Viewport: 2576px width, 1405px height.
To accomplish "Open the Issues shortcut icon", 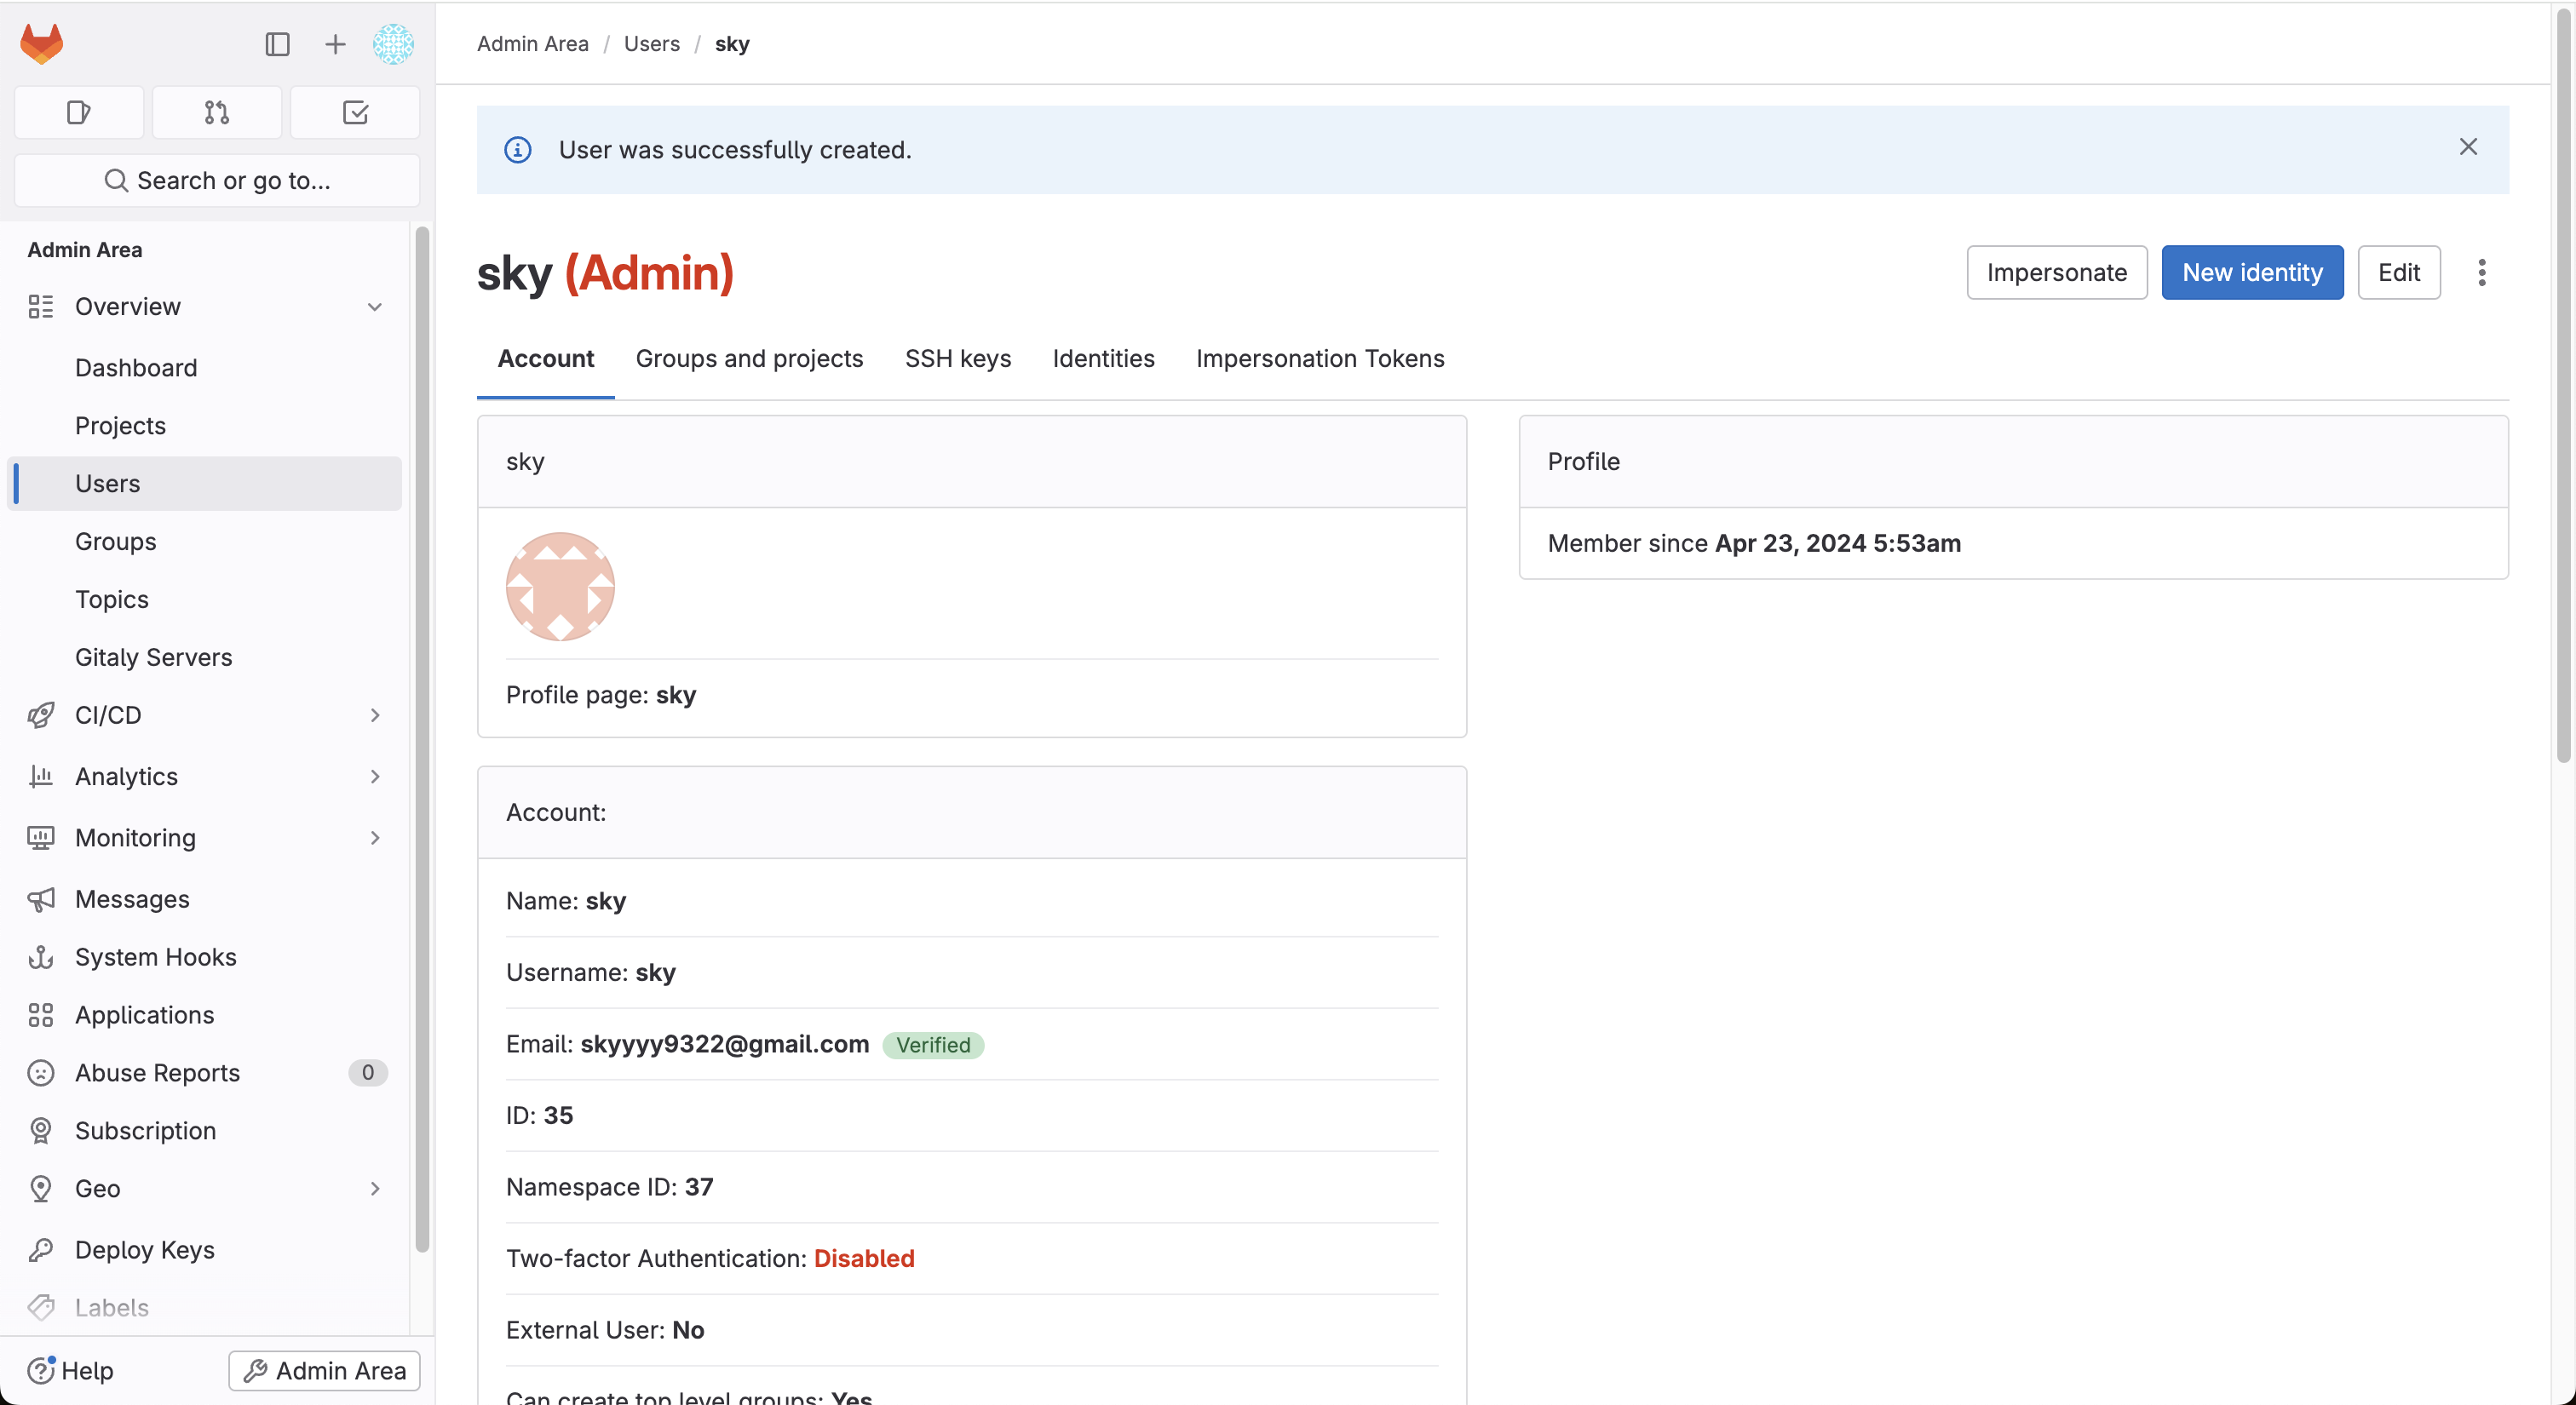I will pos(79,112).
